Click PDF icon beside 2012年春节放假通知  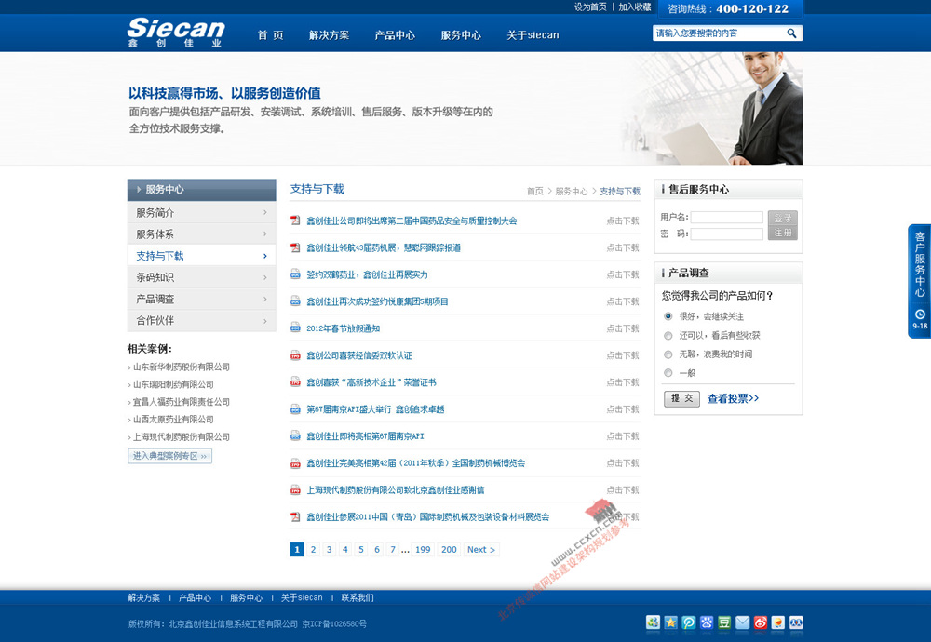point(295,328)
